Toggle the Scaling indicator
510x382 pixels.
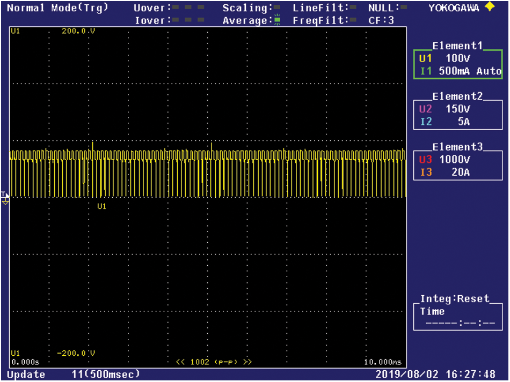tap(277, 8)
